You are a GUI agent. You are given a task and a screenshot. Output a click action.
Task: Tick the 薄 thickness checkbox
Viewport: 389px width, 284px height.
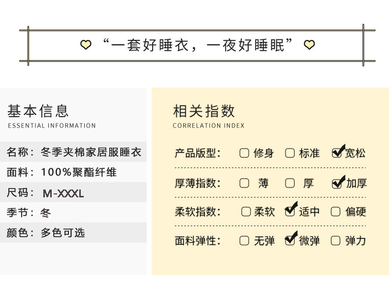pos(244,184)
